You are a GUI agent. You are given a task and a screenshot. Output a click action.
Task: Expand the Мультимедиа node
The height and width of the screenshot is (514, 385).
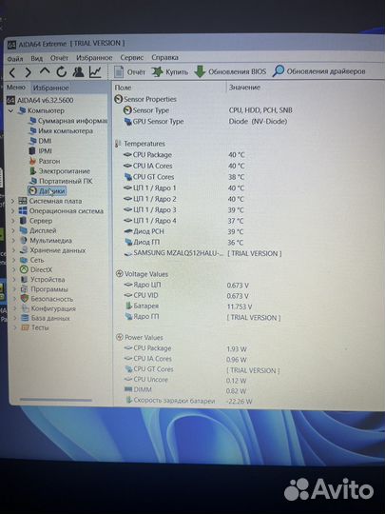pyautogui.click(x=13, y=240)
